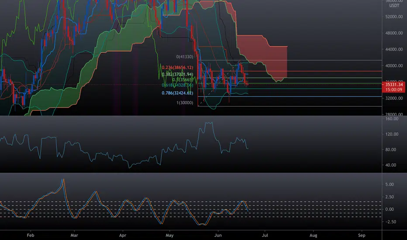Screen dimensions: 407x240
Task: Click the current price tag 35331.34
Action: pyautogui.click(x=394, y=85)
